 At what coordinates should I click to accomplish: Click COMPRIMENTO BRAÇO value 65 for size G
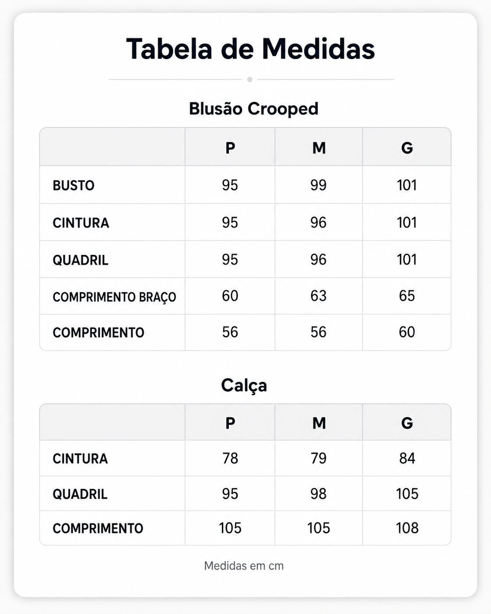(x=407, y=296)
